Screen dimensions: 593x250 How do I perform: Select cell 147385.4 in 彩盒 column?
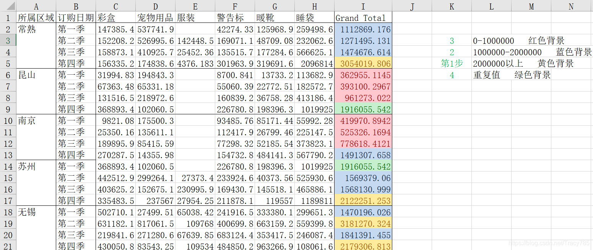coord(116,29)
